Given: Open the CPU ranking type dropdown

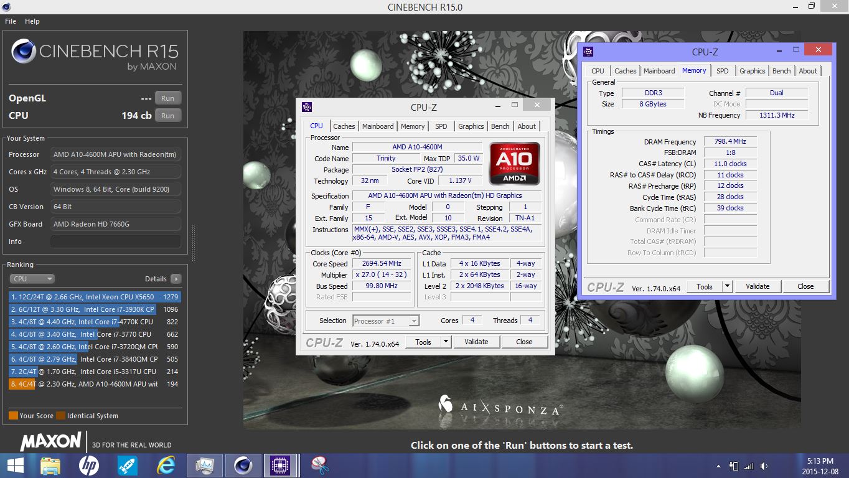Looking at the screenshot, I should click(x=32, y=279).
